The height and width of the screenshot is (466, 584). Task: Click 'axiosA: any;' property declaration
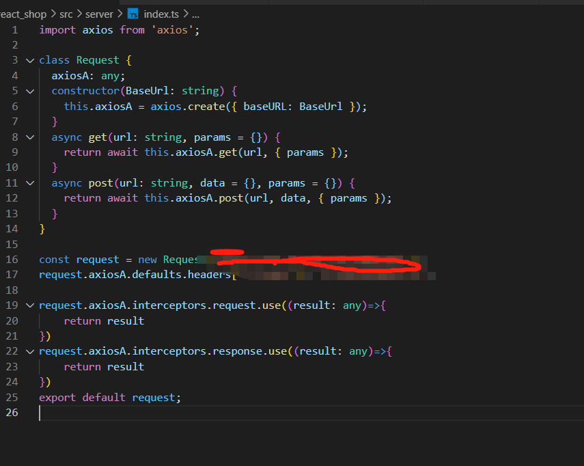coord(88,76)
